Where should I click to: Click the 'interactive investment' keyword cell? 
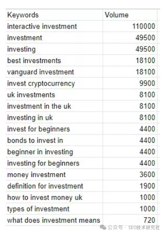[54, 26]
